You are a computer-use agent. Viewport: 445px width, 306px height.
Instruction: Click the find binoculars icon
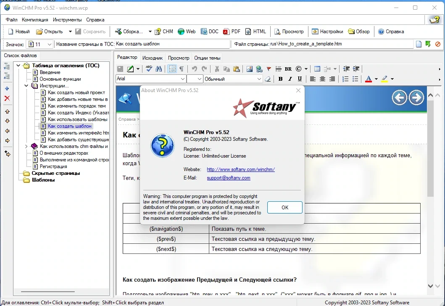click(159, 69)
